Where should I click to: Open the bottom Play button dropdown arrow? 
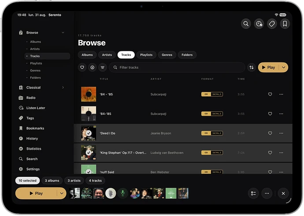coord(62,194)
